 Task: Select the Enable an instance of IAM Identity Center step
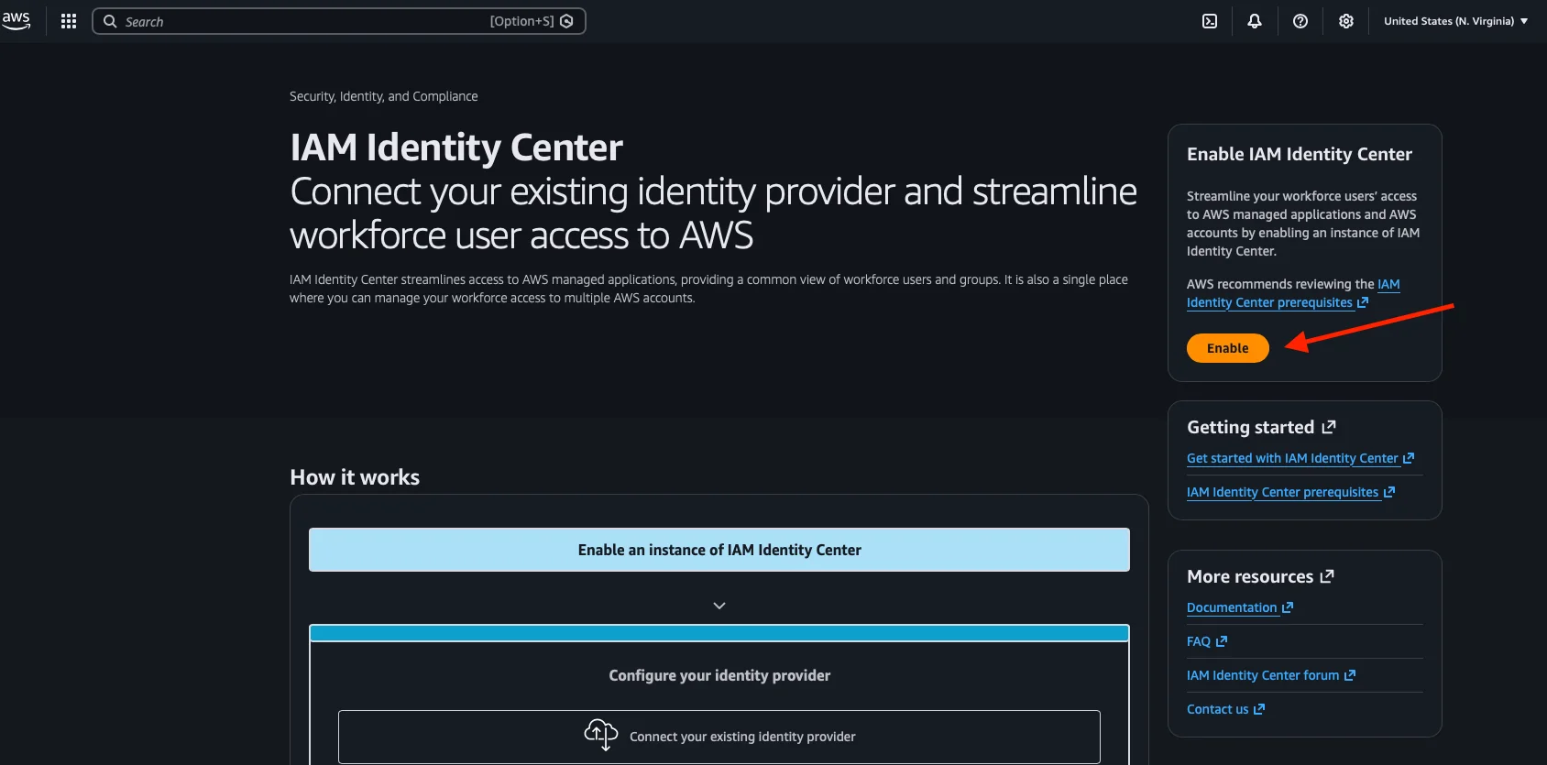[x=719, y=550]
